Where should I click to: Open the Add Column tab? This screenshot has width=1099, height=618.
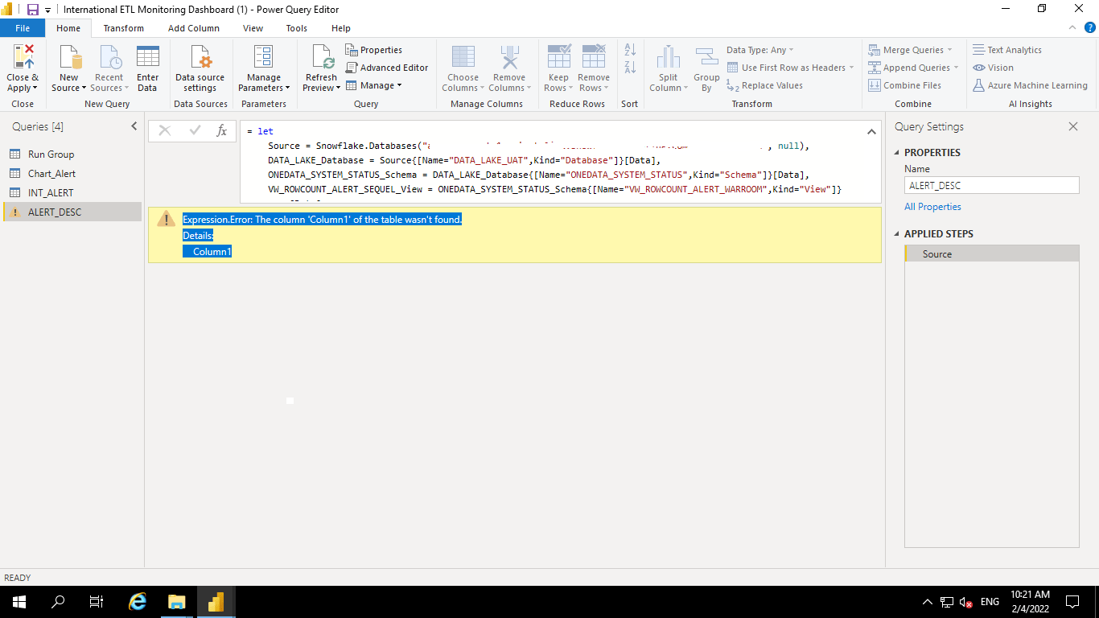click(193, 27)
